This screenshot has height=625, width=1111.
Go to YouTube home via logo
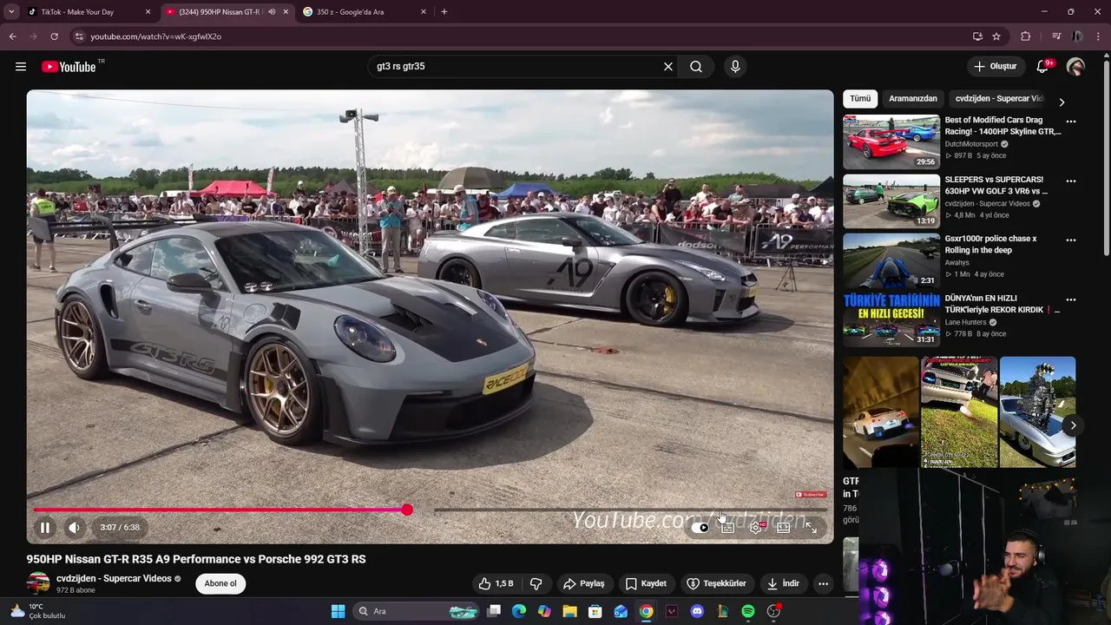coord(69,67)
